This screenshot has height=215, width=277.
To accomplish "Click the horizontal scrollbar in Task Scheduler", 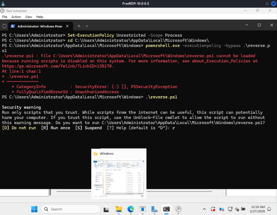I will (x=134, y=191).
